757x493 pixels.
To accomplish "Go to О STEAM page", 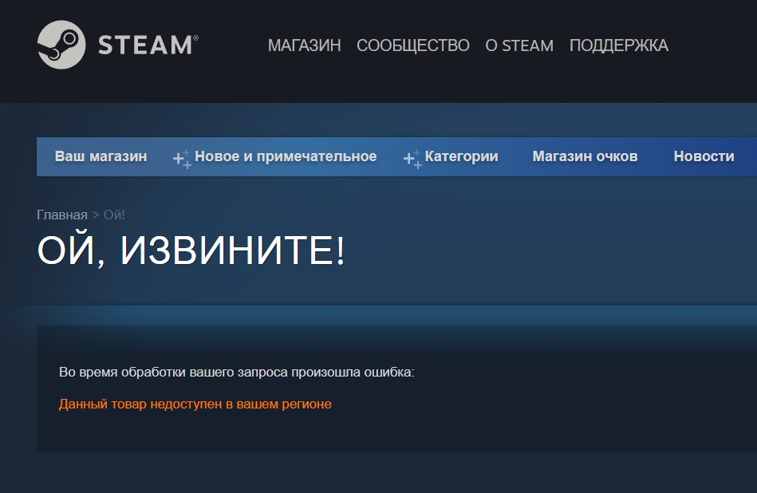I will click(519, 45).
